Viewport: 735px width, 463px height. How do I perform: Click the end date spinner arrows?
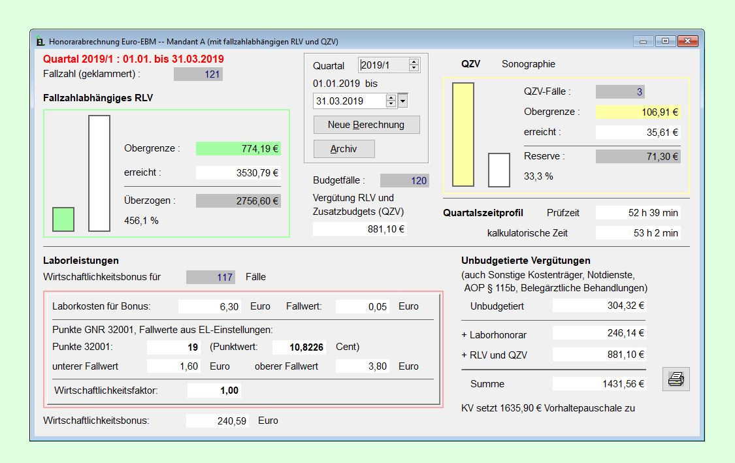[x=391, y=101]
